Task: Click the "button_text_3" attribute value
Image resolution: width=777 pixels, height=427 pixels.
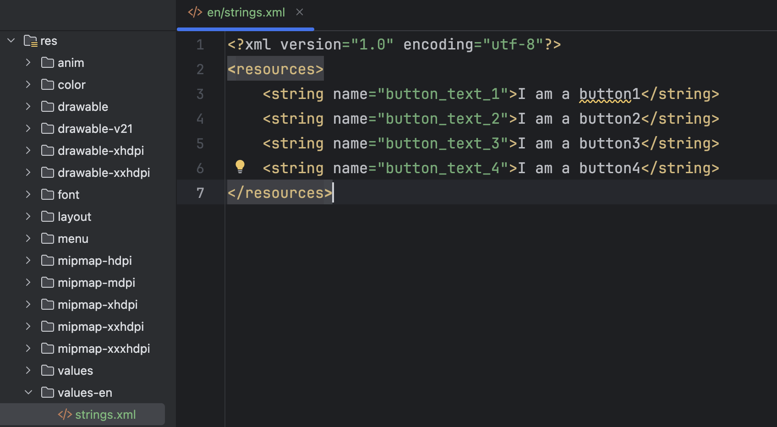Action: [443, 143]
